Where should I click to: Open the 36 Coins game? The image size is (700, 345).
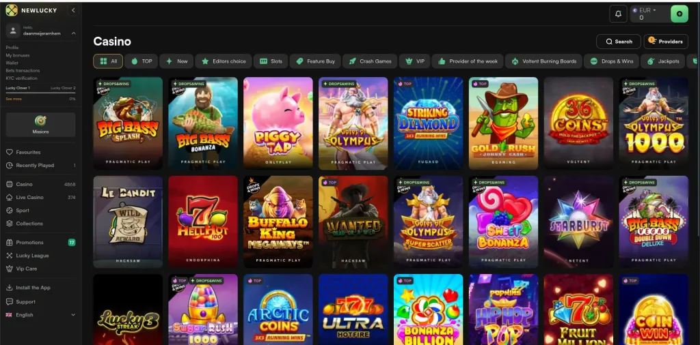578,123
